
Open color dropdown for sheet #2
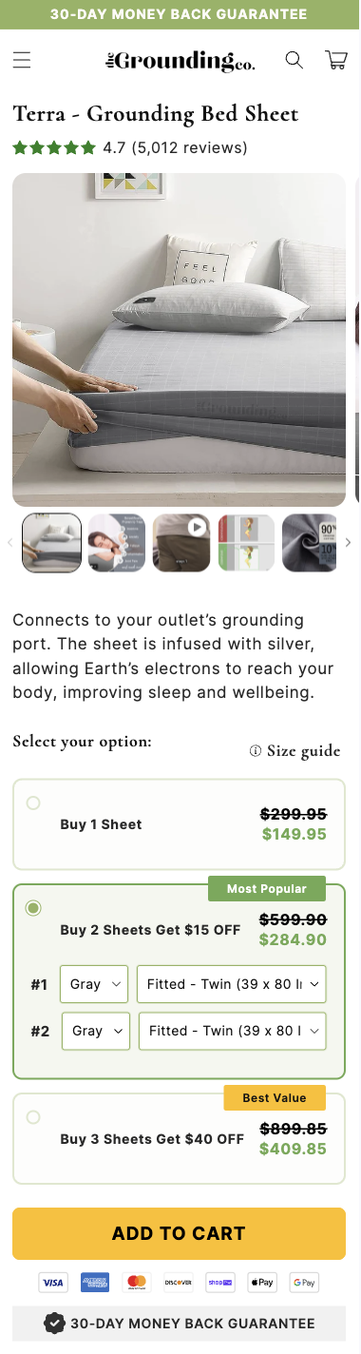click(x=95, y=1031)
